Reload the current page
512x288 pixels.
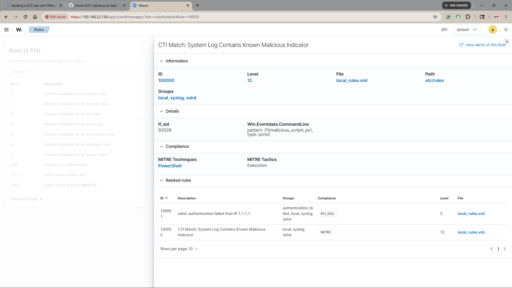pos(25,17)
